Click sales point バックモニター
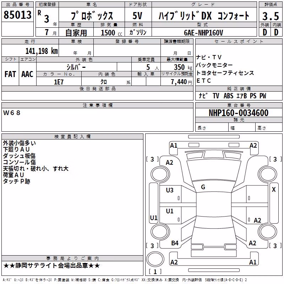Viewport: 284px width, 284px height. [214, 65]
